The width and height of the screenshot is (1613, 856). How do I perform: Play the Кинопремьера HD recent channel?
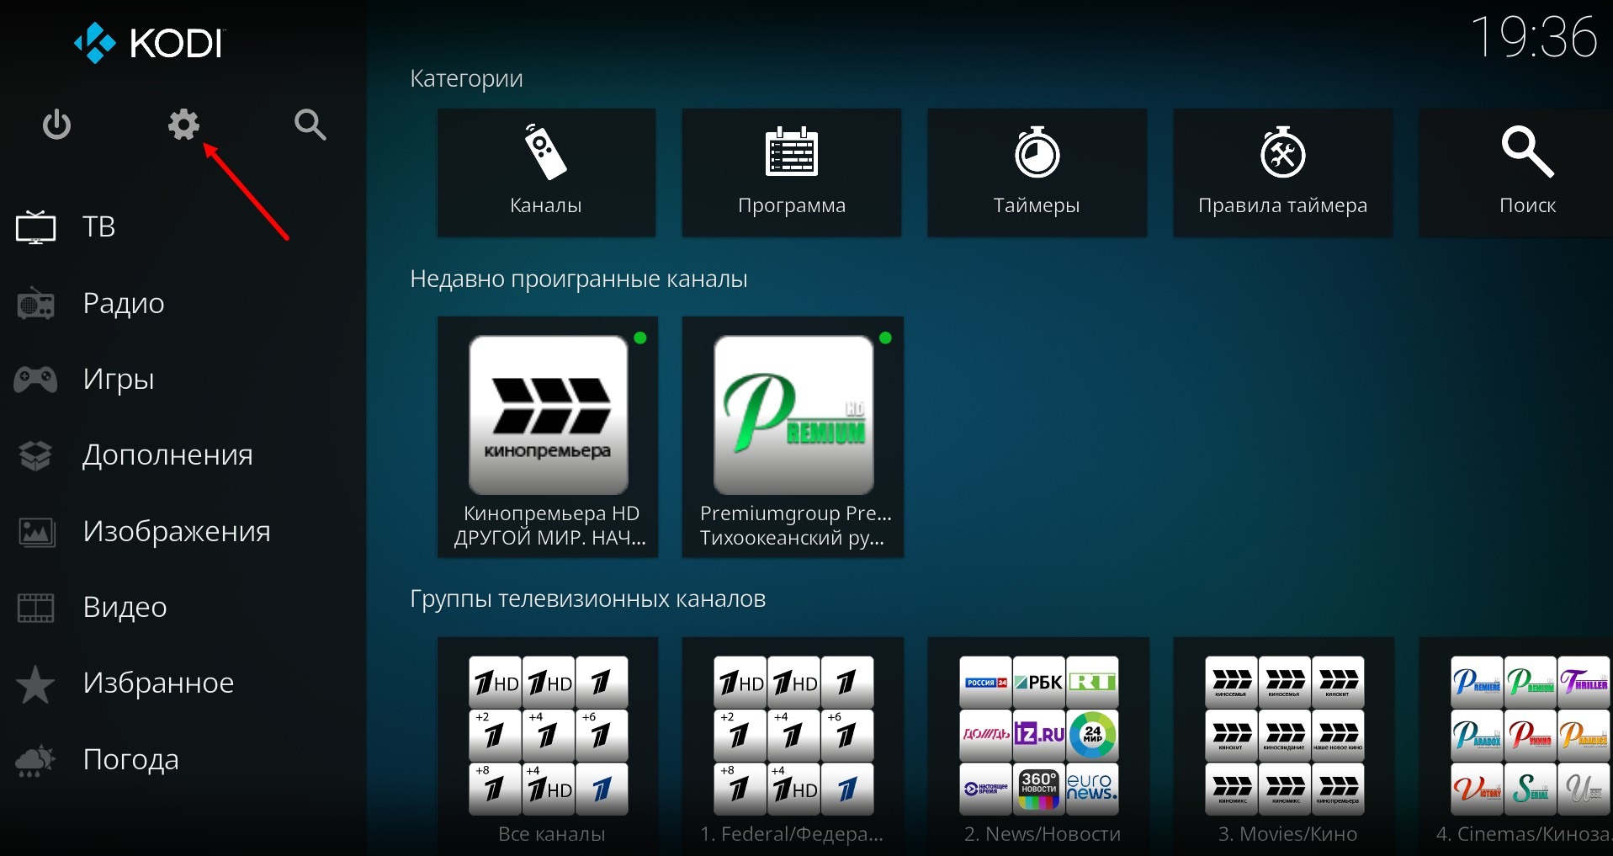tap(548, 436)
